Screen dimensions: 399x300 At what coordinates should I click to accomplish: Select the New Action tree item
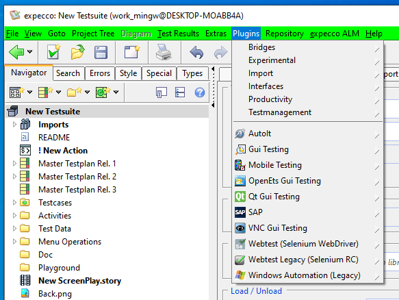click(x=63, y=151)
